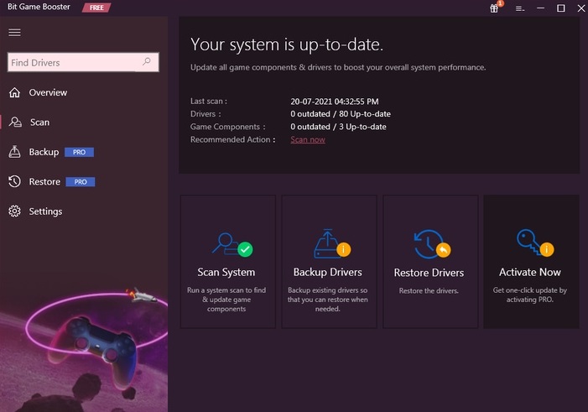Click the Backup Drivers drive icon
The image size is (588, 412).
(328, 243)
